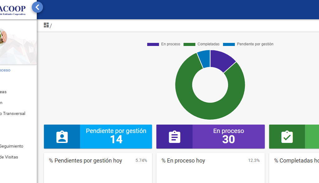319x183 pixels.
Task: Click the checkmark clipboard icon on green card
Action: point(287,137)
